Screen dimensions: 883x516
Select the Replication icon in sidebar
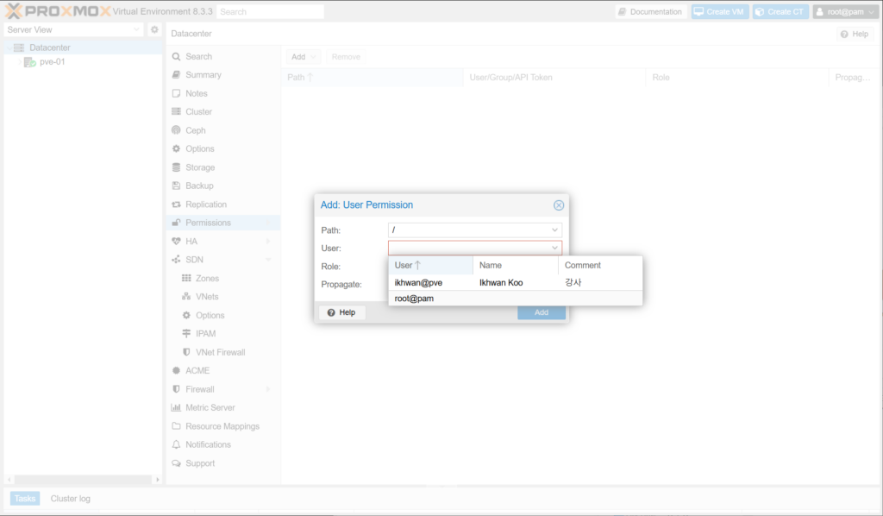(177, 205)
